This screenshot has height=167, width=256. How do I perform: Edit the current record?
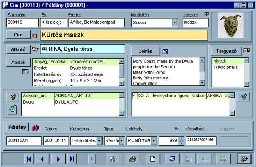172,159
